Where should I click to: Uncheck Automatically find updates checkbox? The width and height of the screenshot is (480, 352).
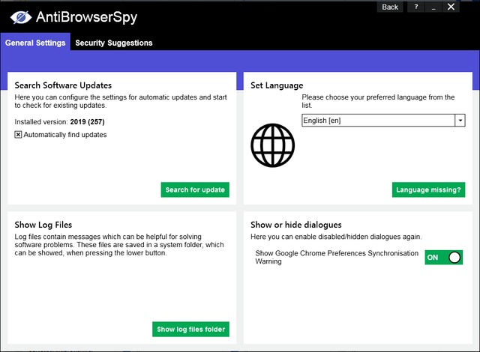coord(19,135)
